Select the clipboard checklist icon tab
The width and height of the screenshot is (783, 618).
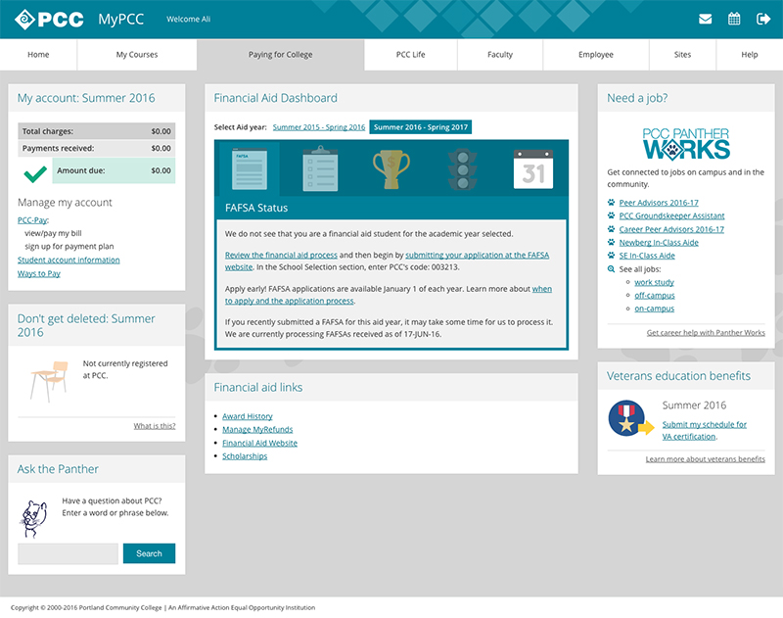tap(318, 168)
